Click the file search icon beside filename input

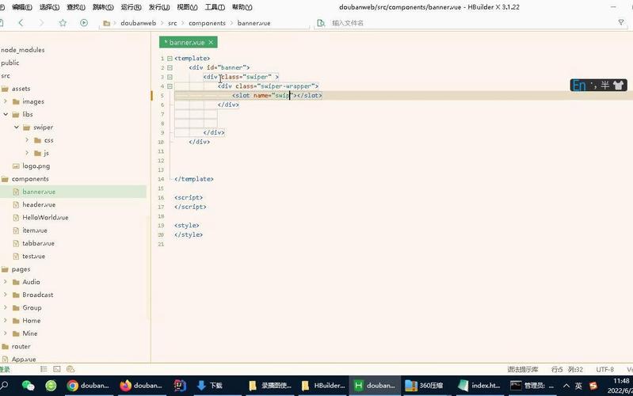point(321,23)
